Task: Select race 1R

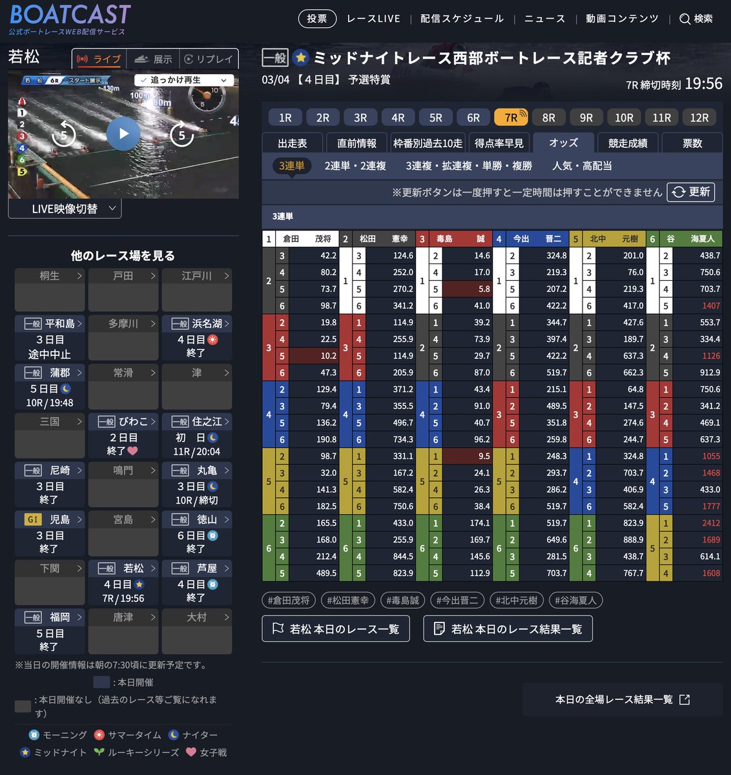Action: click(285, 118)
